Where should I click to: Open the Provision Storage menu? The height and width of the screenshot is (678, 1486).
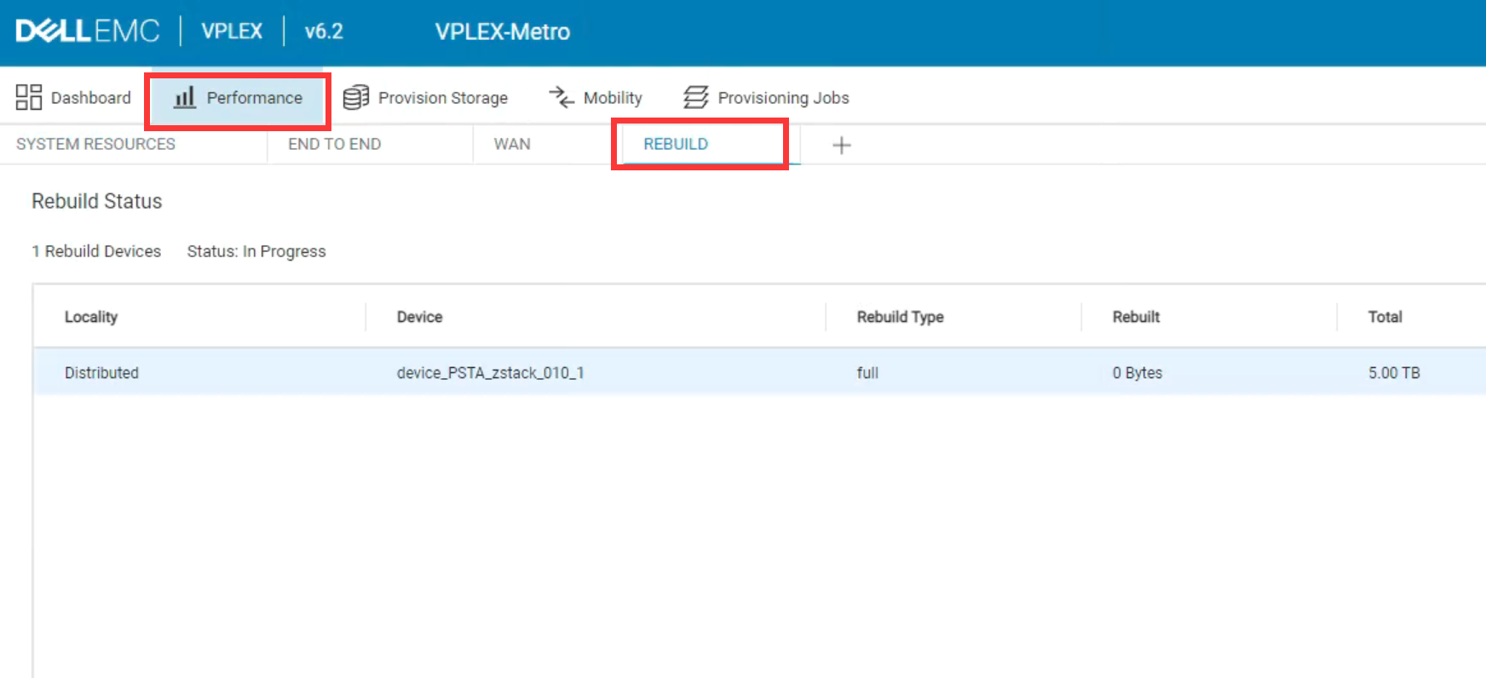coord(442,98)
